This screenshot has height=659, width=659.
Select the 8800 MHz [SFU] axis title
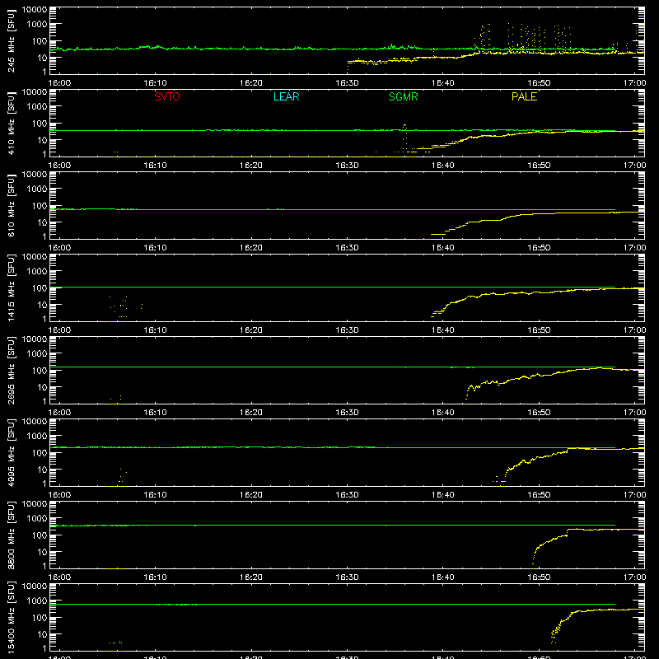12,535
